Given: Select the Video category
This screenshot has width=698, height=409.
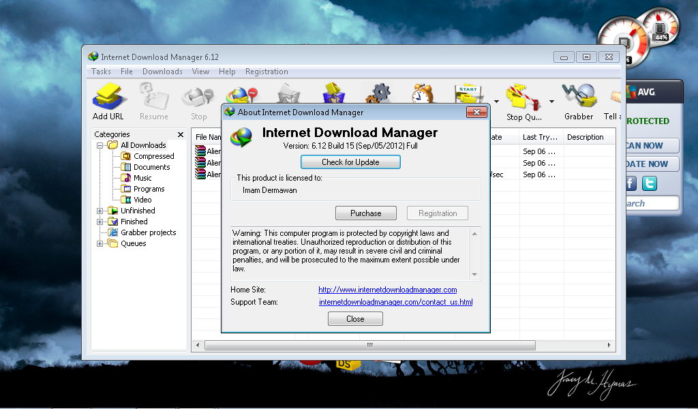Looking at the screenshot, I should pyautogui.click(x=142, y=200).
